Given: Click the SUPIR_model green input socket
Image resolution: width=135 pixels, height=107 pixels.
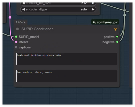Looking at the screenshot, I should 16,37.
